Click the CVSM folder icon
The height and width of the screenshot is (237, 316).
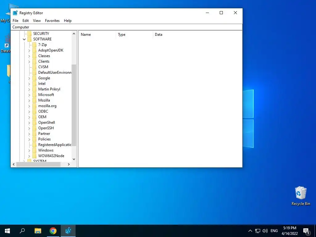35,67
